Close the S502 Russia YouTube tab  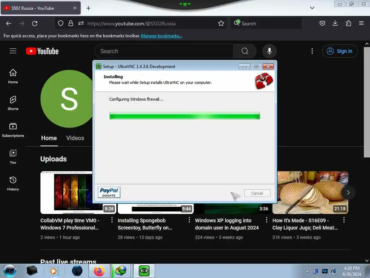coord(75,8)
